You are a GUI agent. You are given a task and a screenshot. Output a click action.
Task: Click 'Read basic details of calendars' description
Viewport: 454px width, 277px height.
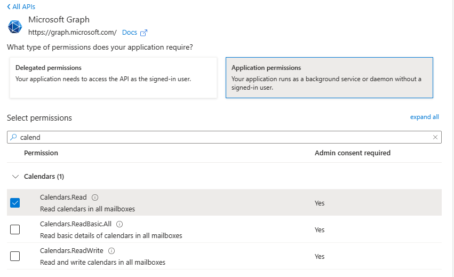[111, 235]
